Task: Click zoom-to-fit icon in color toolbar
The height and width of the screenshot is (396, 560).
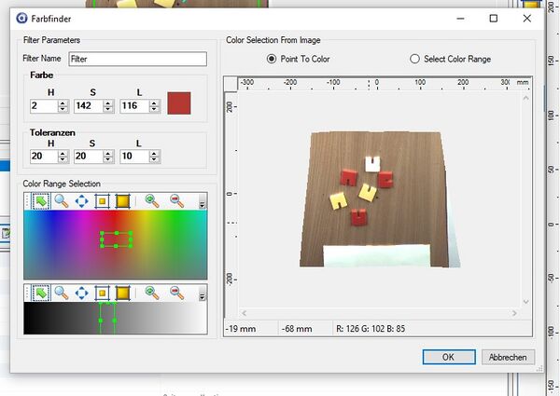Action: click(x=102, y=200)
